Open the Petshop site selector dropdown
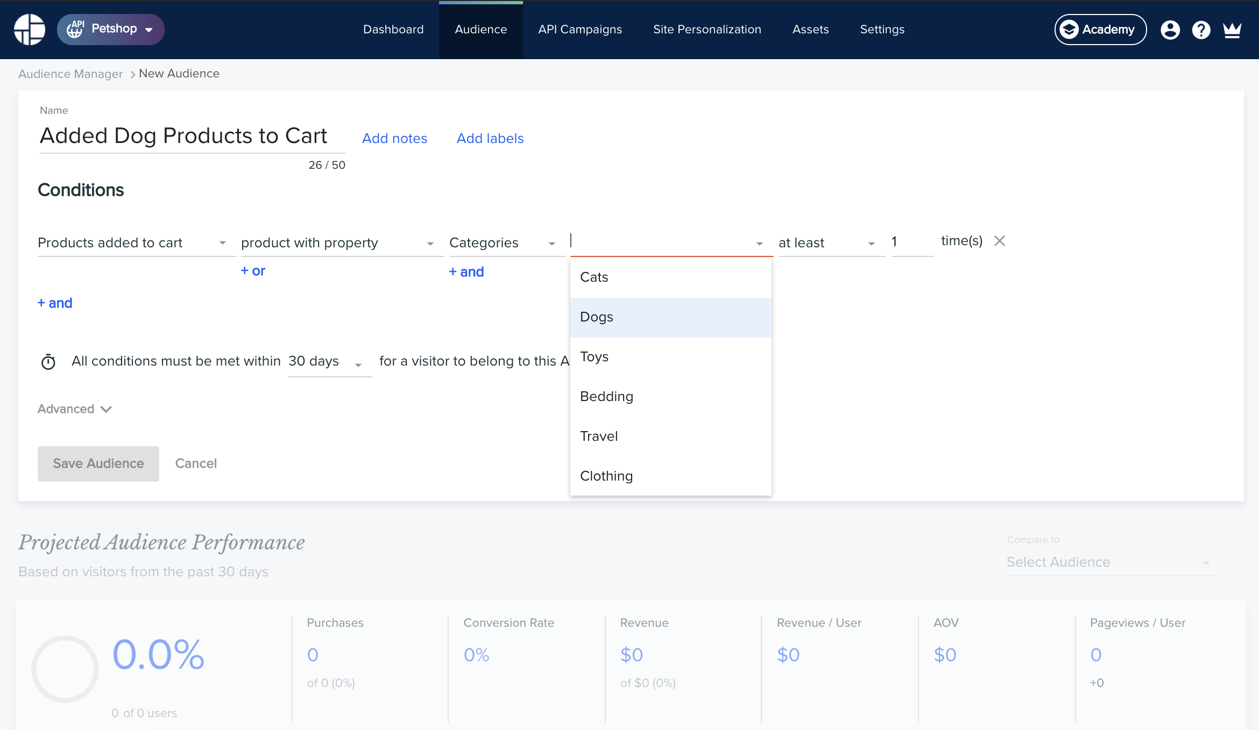Viewport: 1259px width, 730px height. [x=111, y=30]
